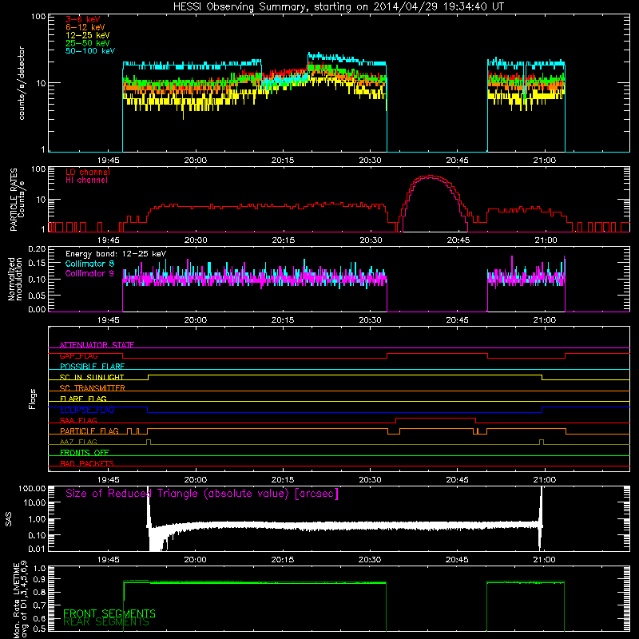Screen dimensions: 639x639
Task: Click the HESSI Observing Summary title text
Action: tap(339, 7)
